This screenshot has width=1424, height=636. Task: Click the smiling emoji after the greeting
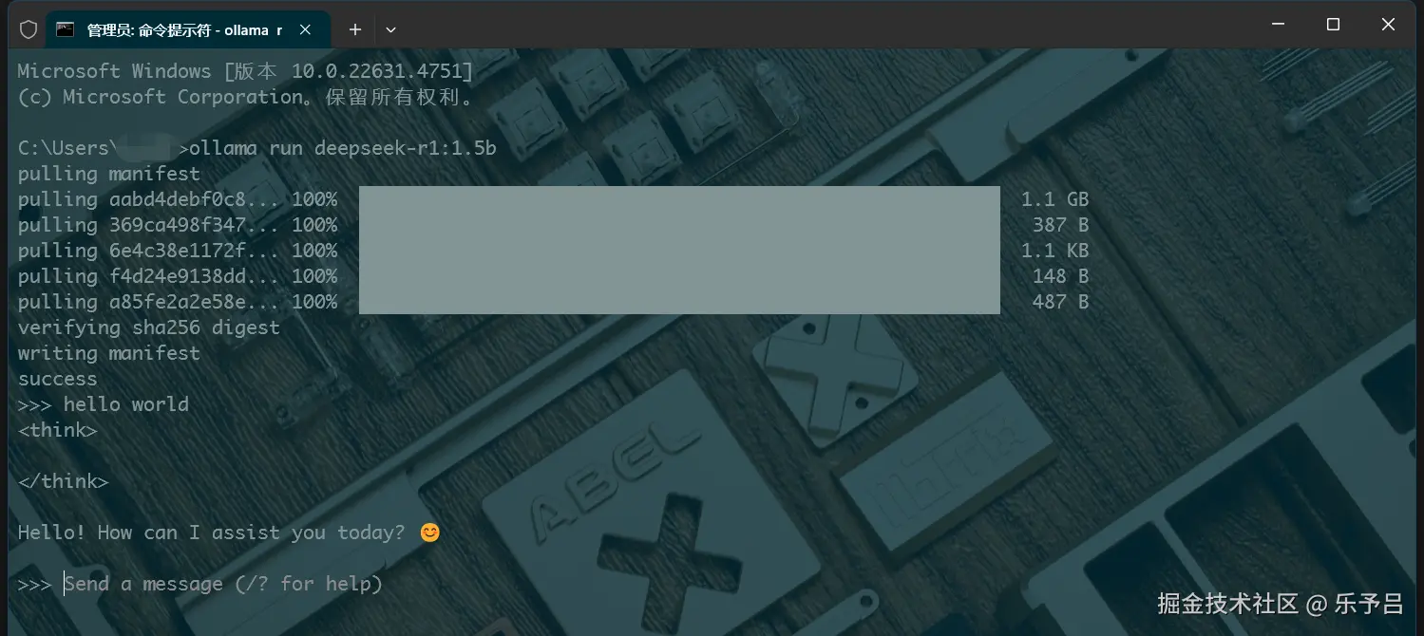pyautogui.click(x=430, y=533)
